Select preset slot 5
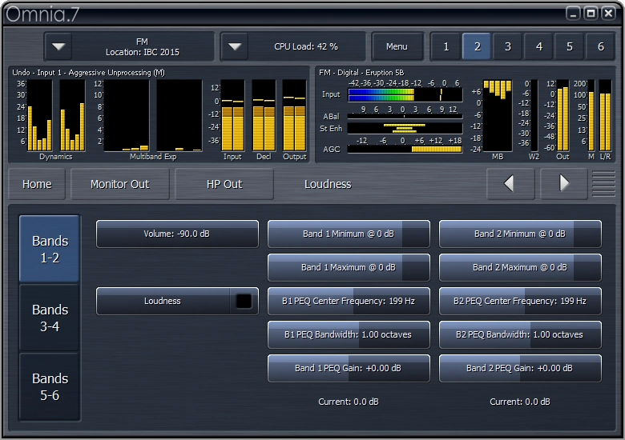625x440 pixels. pyautogui.click(x=570, y=46)
